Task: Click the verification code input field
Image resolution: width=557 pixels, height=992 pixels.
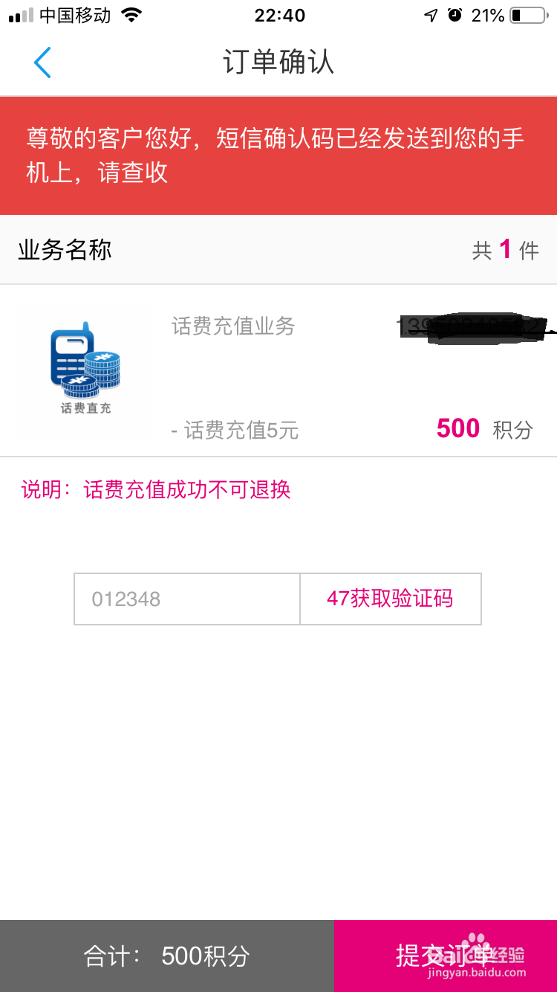Action: click(x=187, y=599)
